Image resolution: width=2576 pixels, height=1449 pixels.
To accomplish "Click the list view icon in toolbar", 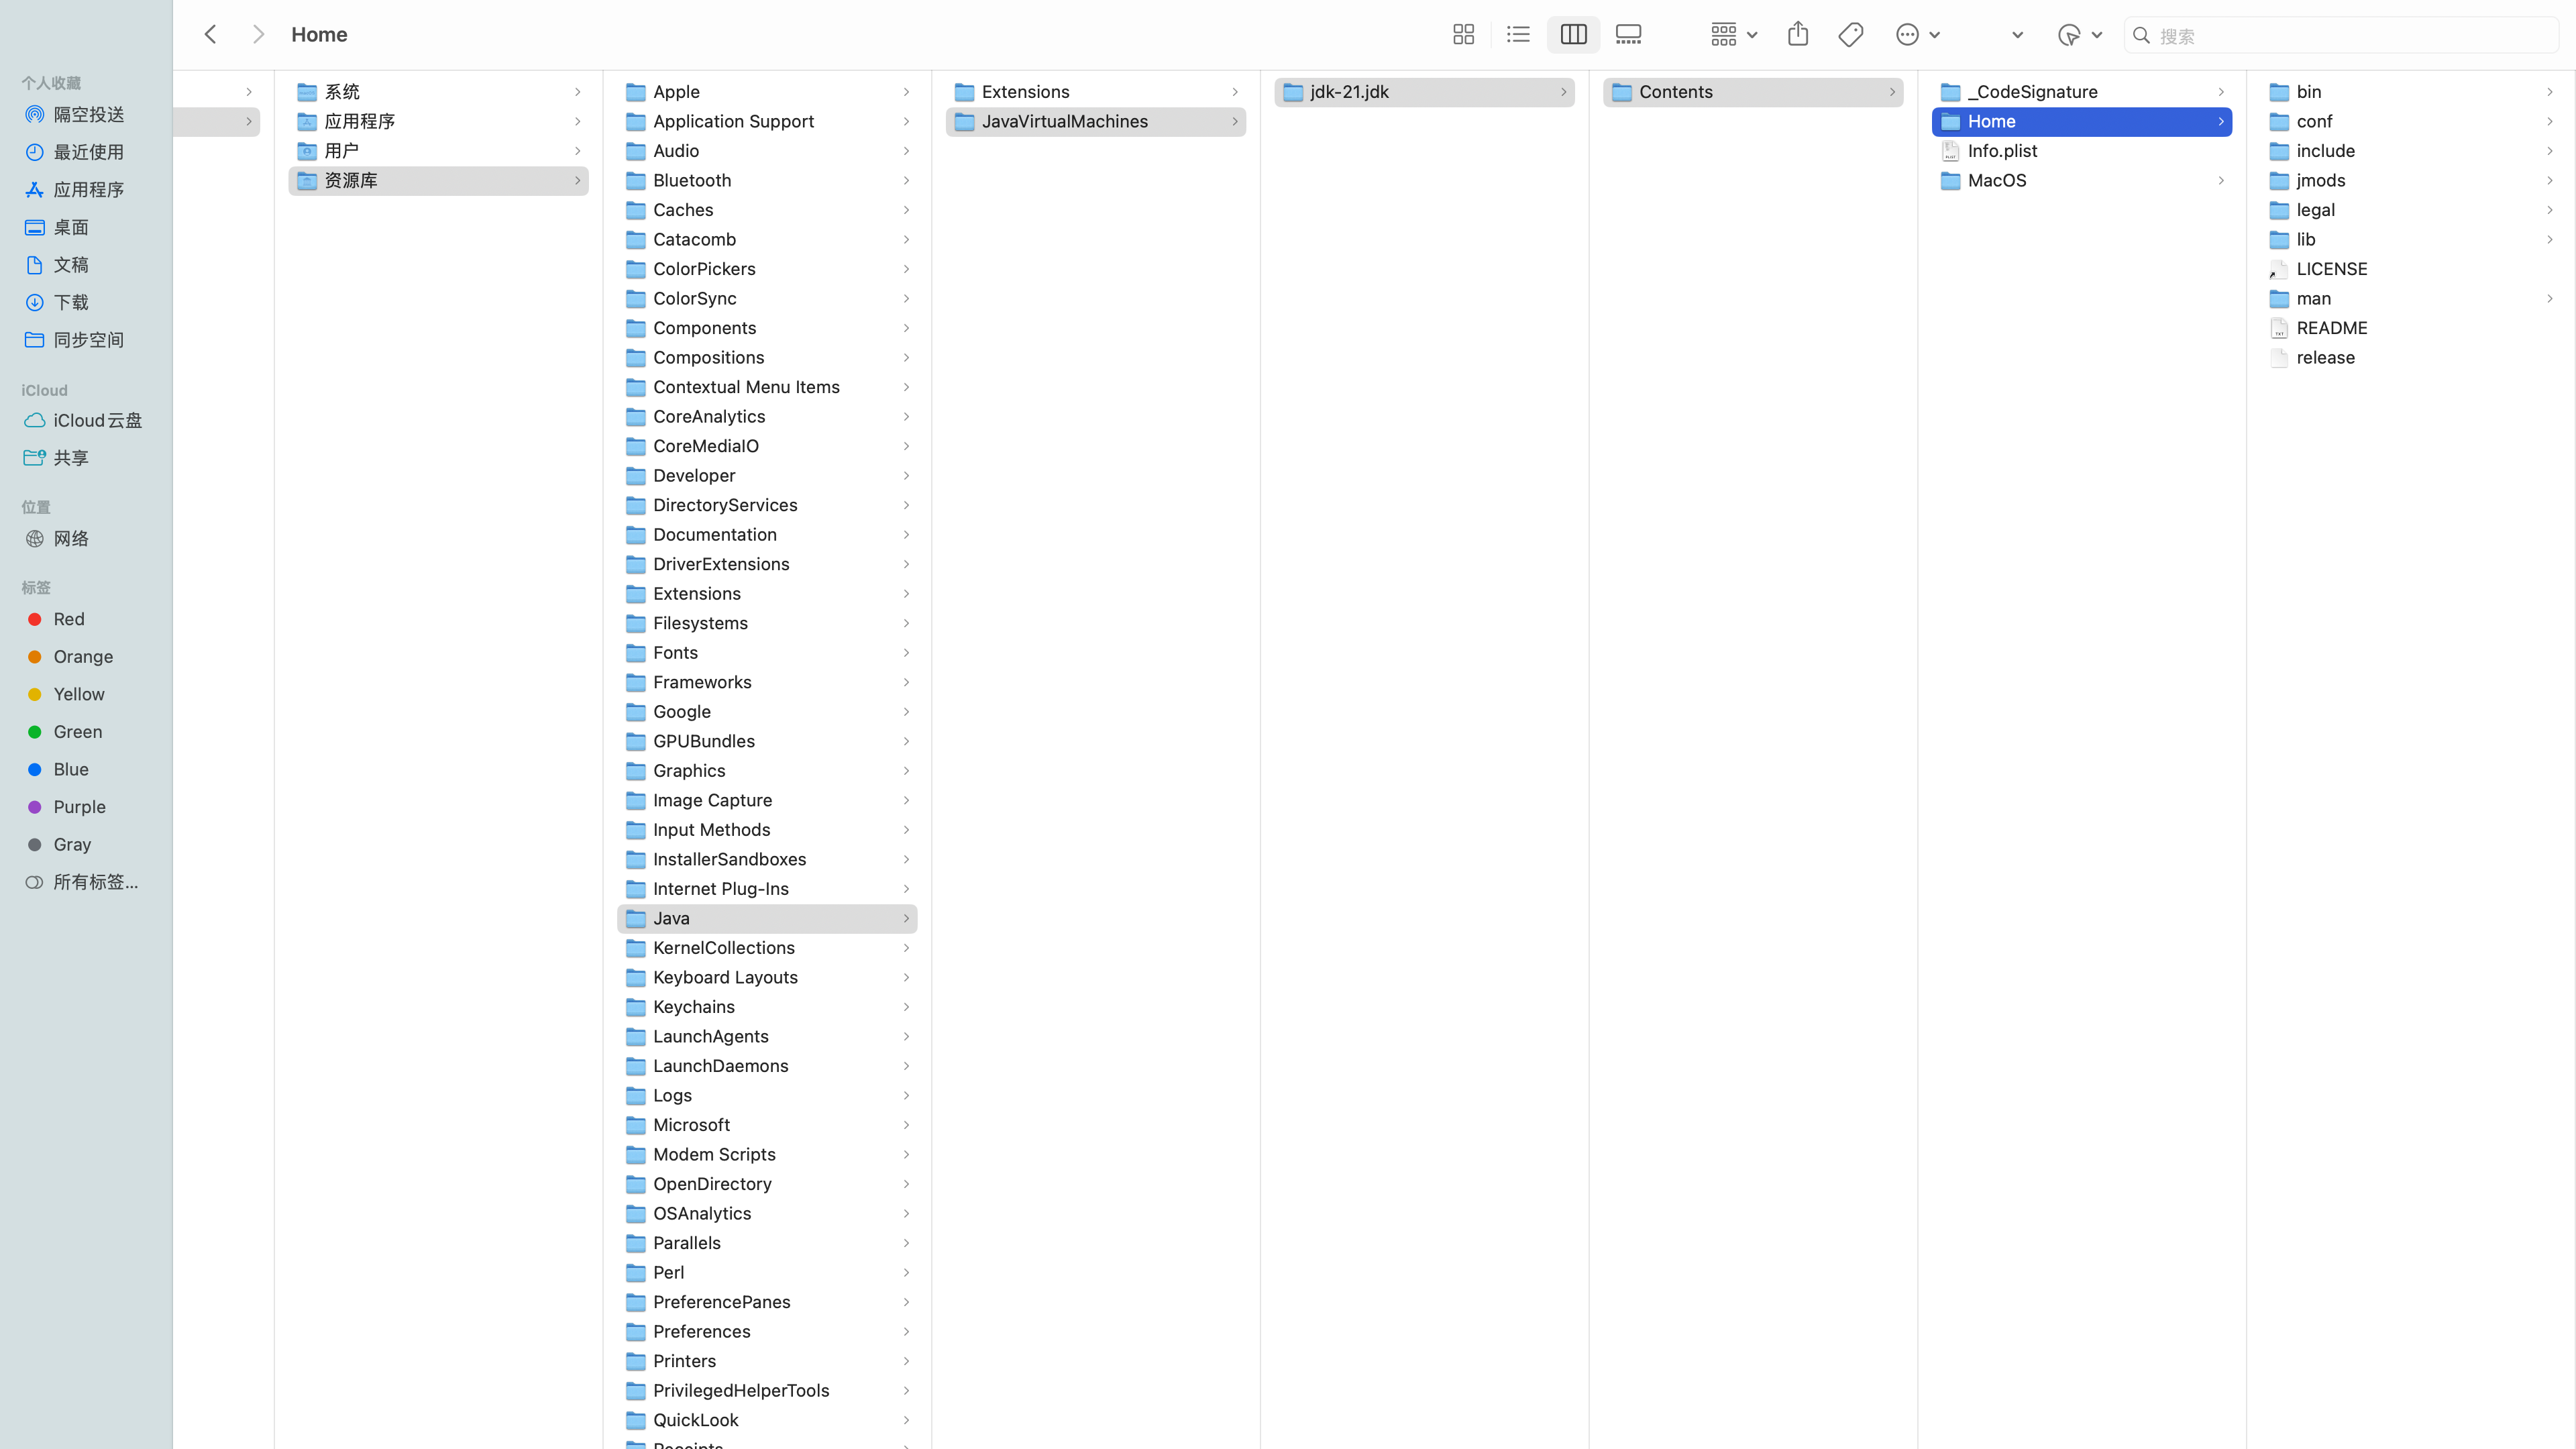I will [1518, 34].
